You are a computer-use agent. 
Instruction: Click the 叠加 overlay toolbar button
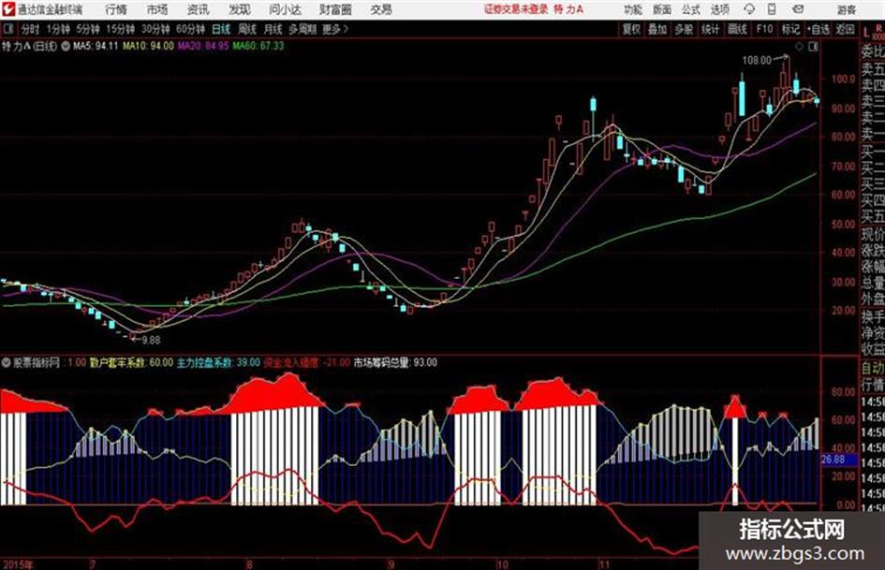coord(657,29)
